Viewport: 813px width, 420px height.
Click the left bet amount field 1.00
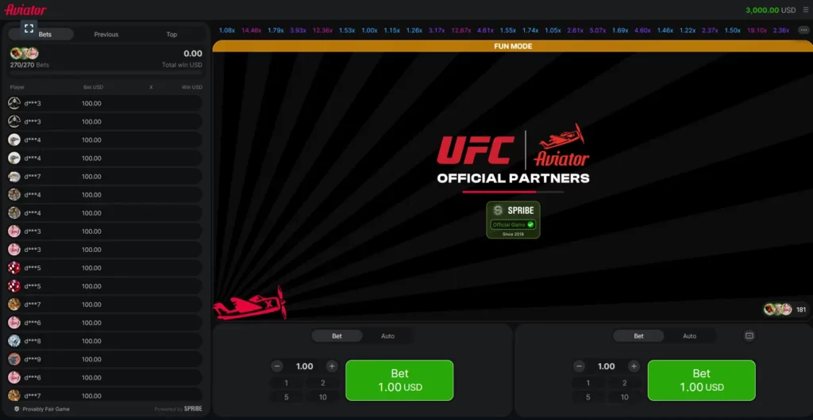[x=304, y=366]
